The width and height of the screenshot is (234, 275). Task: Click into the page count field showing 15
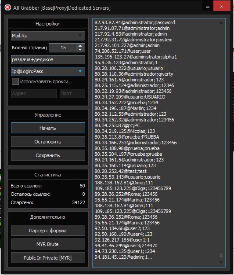click(63, 48)
